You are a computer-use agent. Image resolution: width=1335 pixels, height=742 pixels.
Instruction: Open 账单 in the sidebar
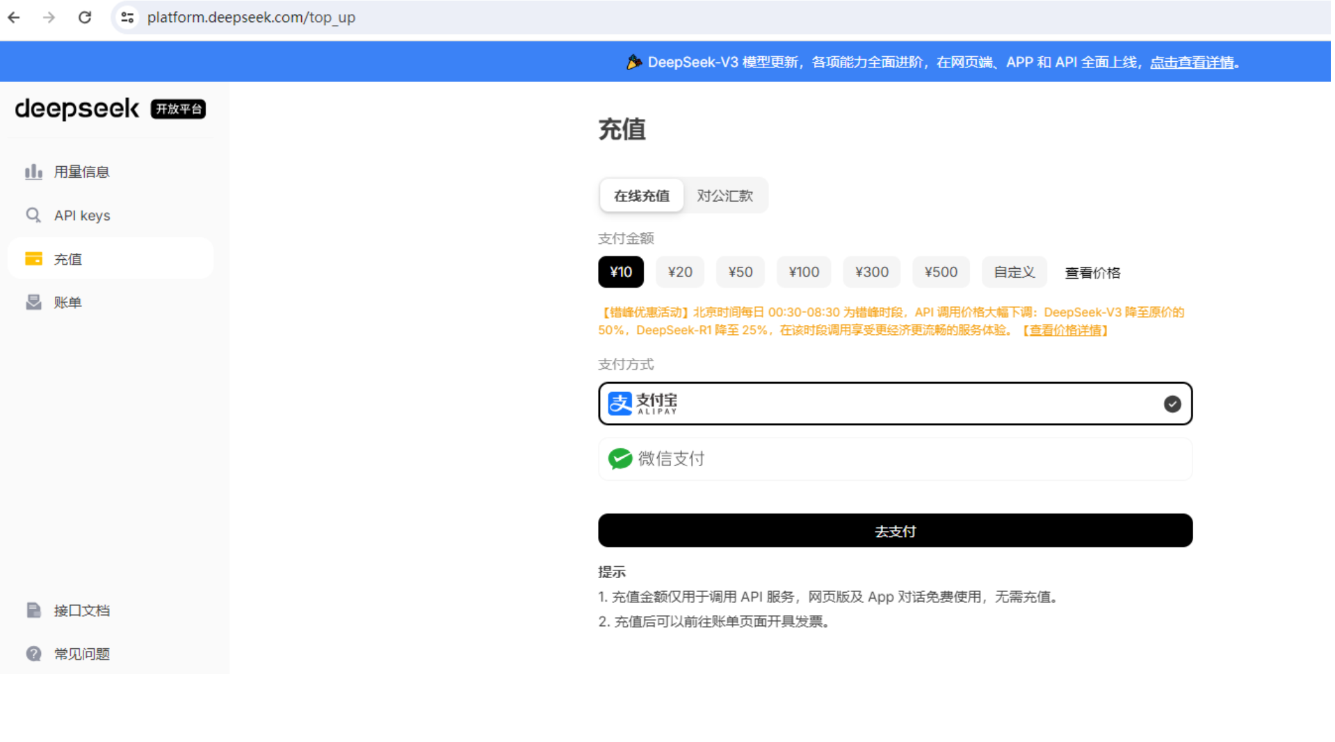tap(111, 302)
